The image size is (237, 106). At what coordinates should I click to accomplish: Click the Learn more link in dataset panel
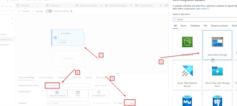203,9
